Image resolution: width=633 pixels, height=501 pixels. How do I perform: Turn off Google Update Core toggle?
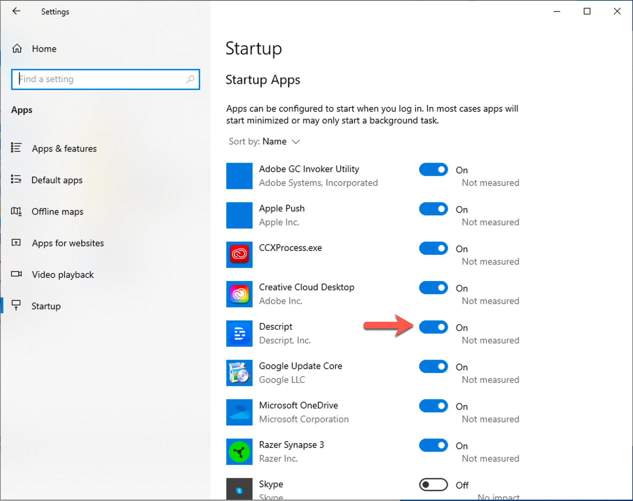(433, 367)
